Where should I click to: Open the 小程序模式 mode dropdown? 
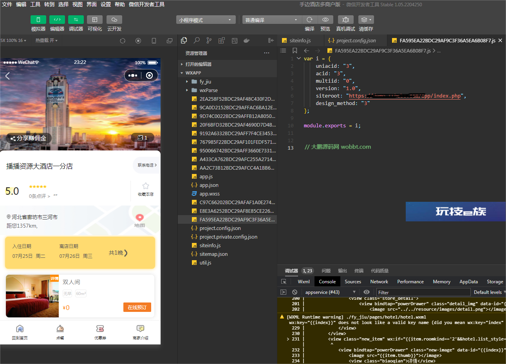[206, 20]
